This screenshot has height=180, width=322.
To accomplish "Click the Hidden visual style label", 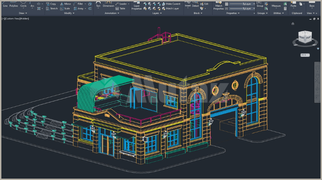I will pyautogui.click(x=24, y=18).
